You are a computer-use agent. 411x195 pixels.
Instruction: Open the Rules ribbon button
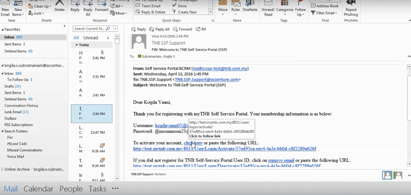tap(236, 8)
